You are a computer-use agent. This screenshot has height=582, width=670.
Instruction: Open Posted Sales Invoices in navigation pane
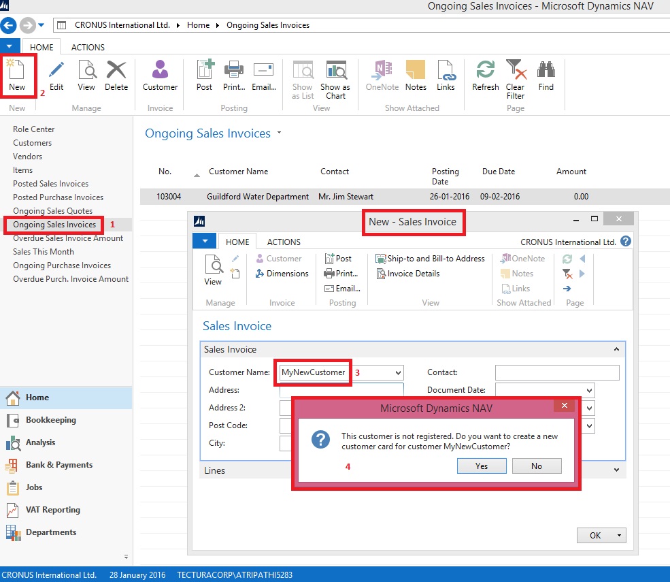51,184
